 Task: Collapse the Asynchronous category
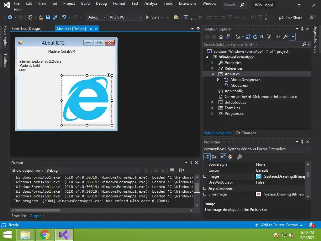coord(205,188)
